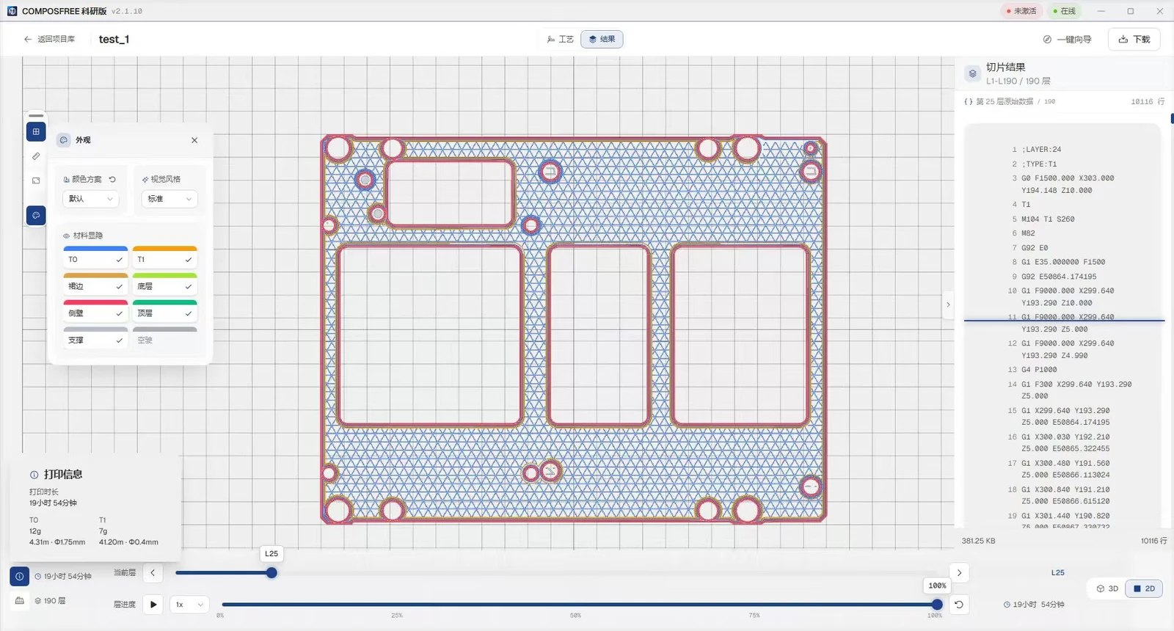Switch the viewer to 3D mode

click(x=1107, y=588)
